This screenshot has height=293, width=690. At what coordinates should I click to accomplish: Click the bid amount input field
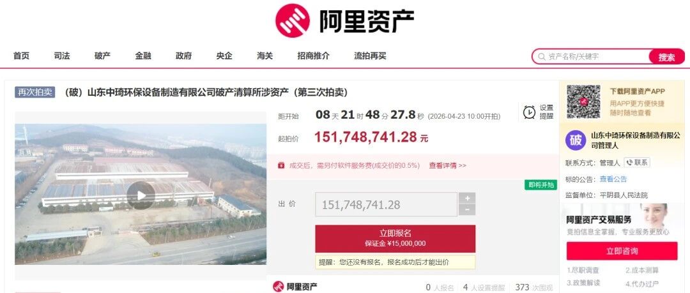(x=386, y=204)
